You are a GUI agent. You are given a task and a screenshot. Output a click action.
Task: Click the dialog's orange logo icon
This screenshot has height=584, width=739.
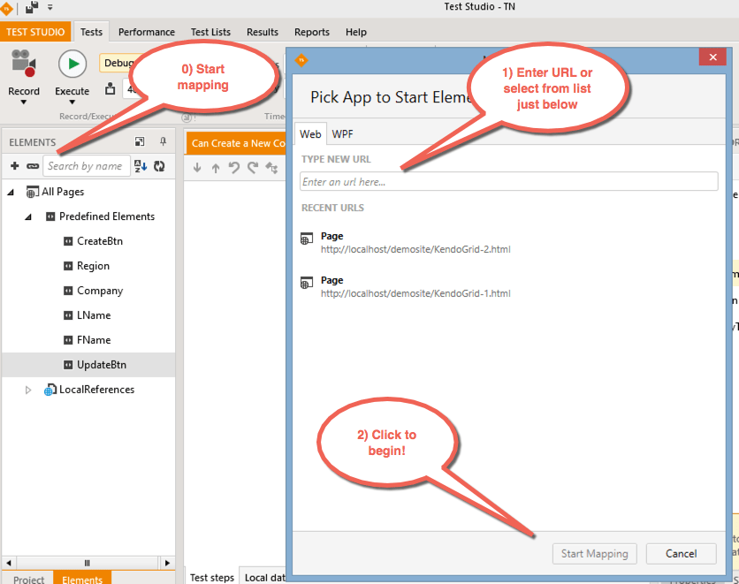tap(301, 60)
